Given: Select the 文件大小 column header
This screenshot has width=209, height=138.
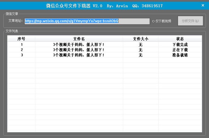Looking at the screenshot, I should (141, 39).
